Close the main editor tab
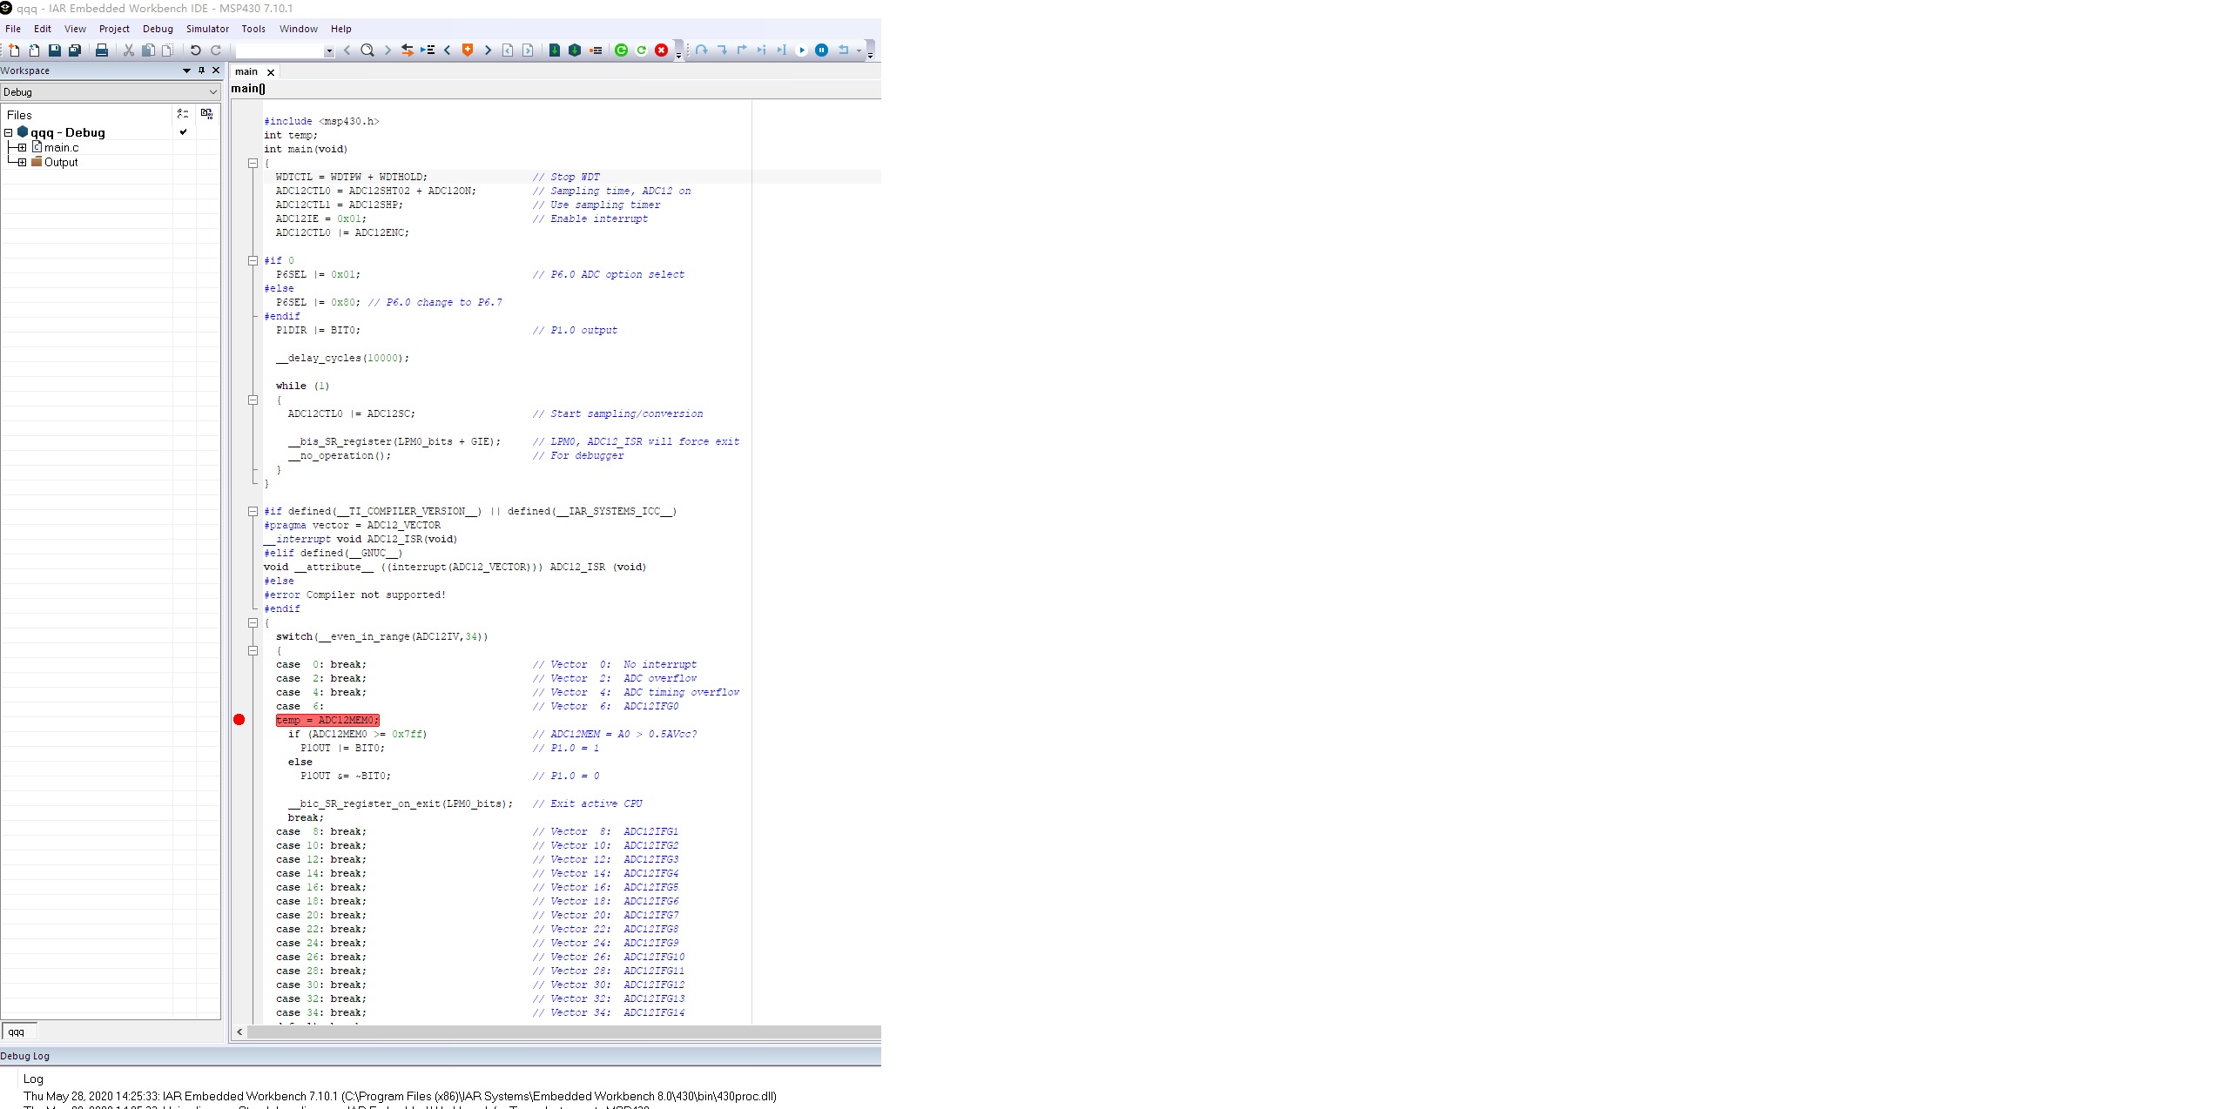 tap(271, 72)
